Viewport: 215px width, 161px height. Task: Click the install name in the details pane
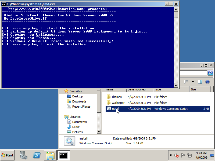83,138
